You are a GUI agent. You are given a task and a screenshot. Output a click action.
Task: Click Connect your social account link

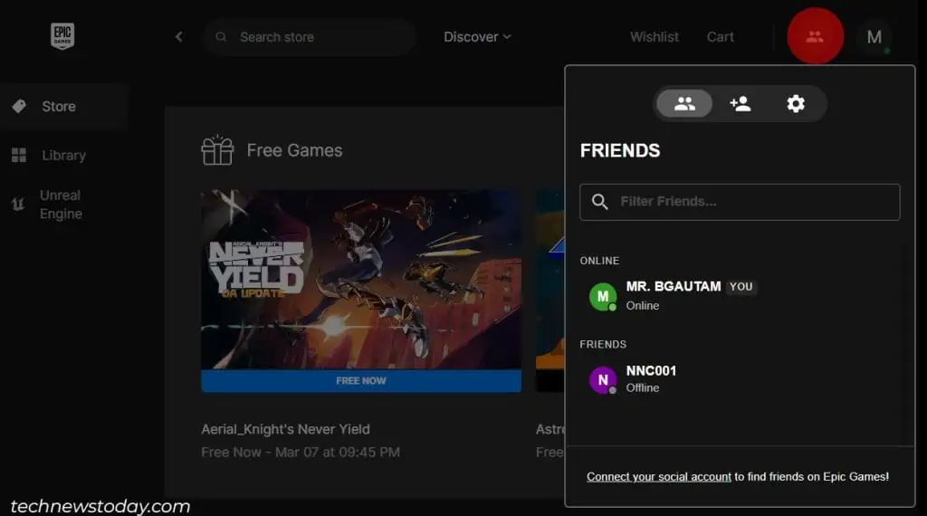pyautogui.click(x=659, y=477)
